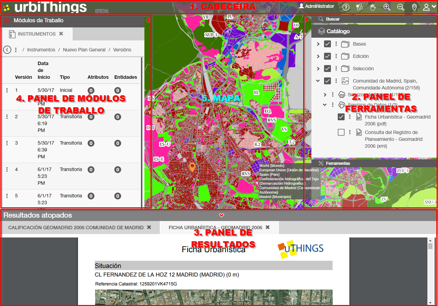Open the Ferramentas section header
Image resolution: width=438 pixels, height=306 pixels.
pos(374,163)
